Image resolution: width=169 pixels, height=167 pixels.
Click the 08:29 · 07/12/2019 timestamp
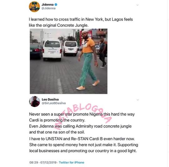tap(43, 162)
